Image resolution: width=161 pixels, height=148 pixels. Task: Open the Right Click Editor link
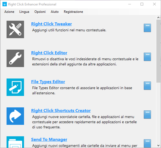[49, 53]
